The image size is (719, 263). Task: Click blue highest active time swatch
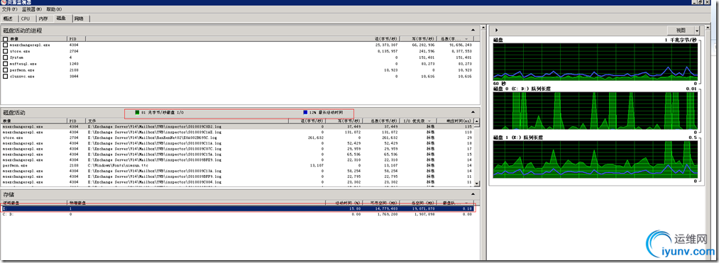point(306,112)
